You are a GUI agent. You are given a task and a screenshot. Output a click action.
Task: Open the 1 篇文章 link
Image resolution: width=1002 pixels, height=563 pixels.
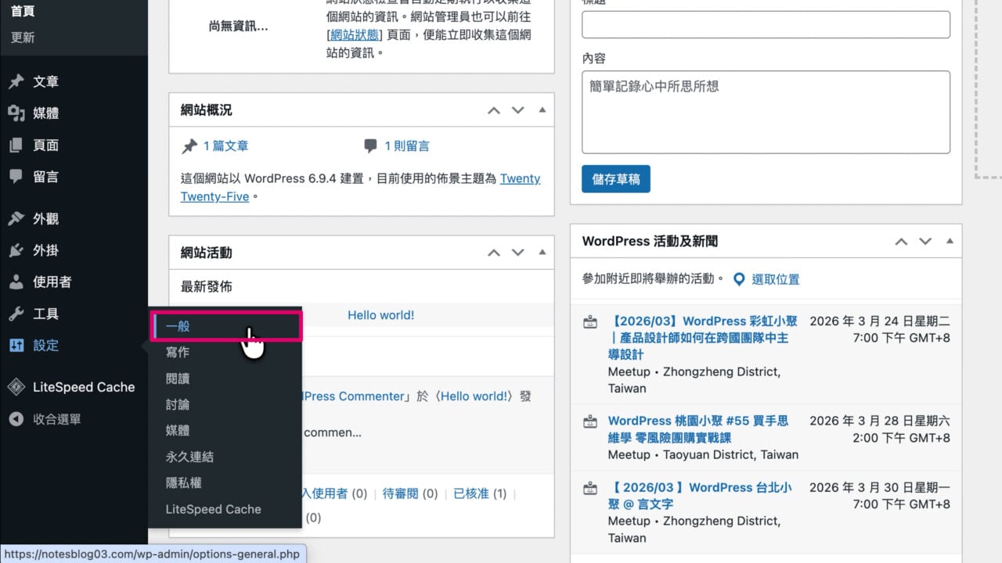click(225, 146)
